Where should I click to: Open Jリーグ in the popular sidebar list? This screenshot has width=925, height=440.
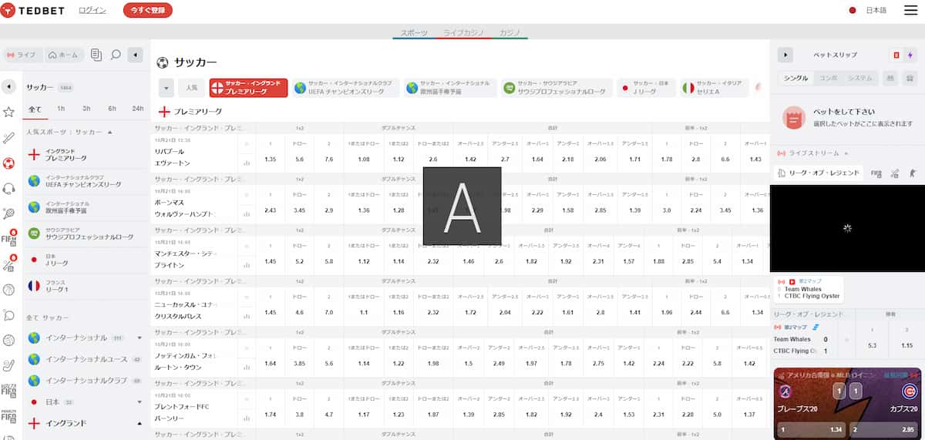point(86,260)
